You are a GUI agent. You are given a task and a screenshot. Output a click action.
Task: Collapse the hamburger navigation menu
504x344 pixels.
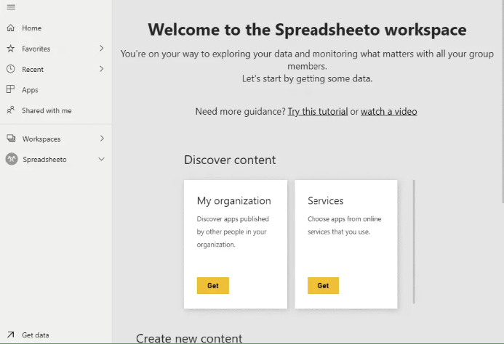pos(10,7)
